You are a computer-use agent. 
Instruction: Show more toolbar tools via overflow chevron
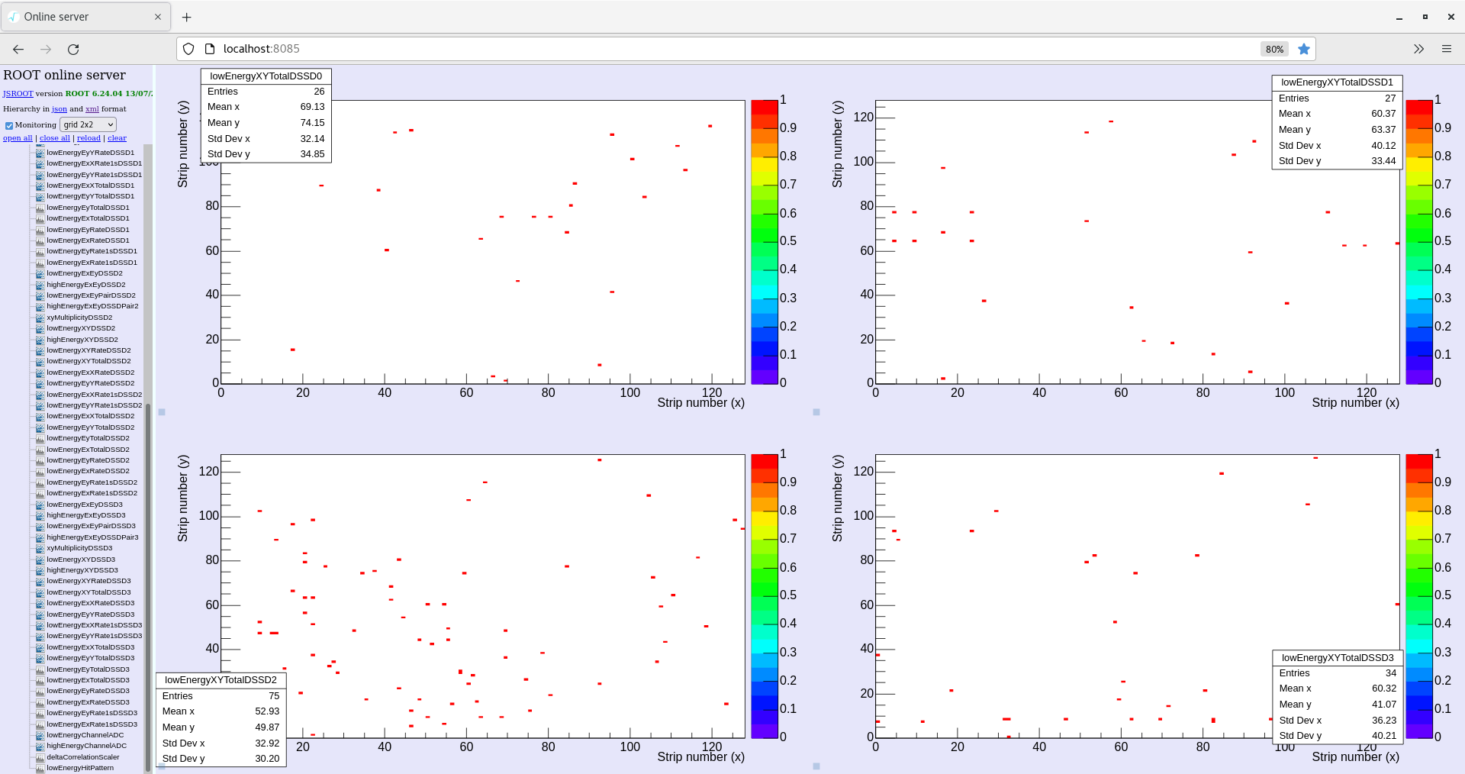[1418, 49]
